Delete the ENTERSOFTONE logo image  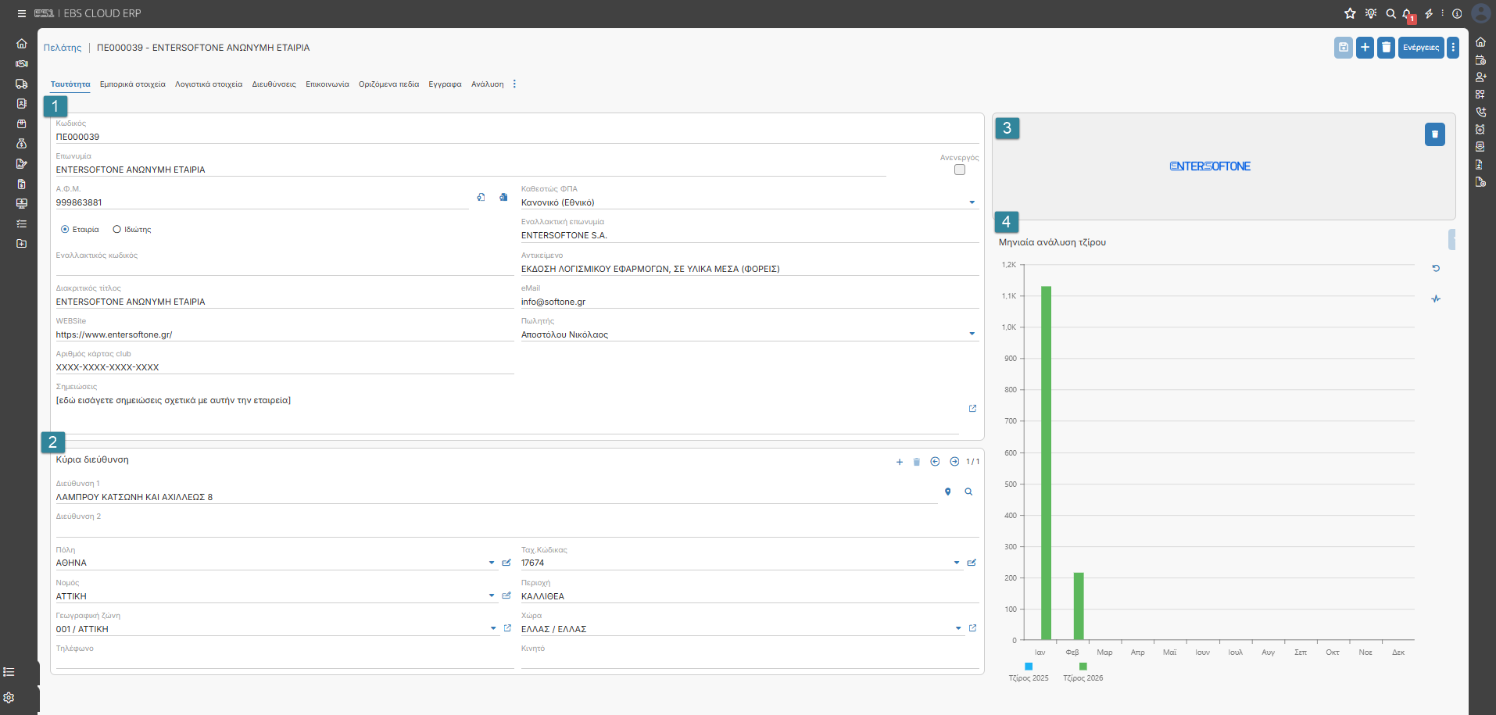(x=1435, y=134)
